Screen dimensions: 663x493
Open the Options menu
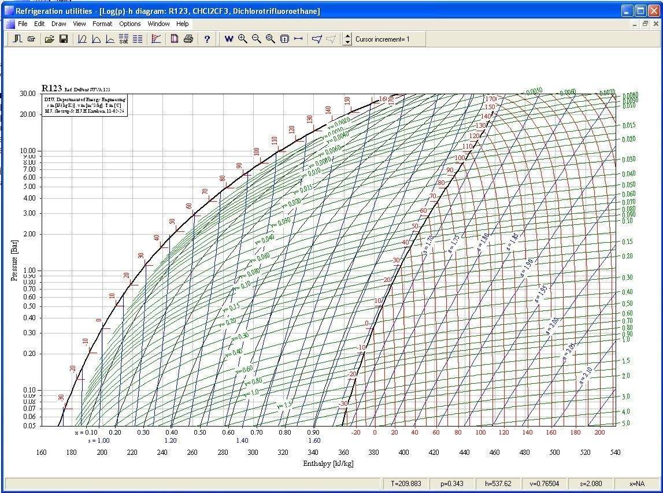[130, 24]
